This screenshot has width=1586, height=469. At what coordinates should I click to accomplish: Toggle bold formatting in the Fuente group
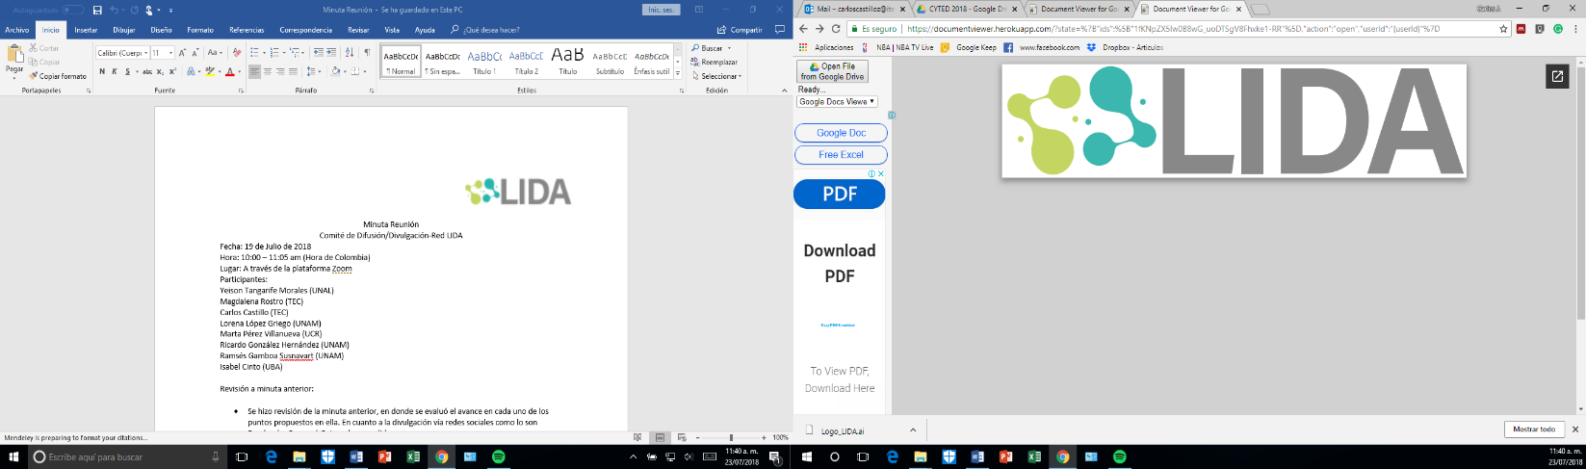[x=102, y=71]
